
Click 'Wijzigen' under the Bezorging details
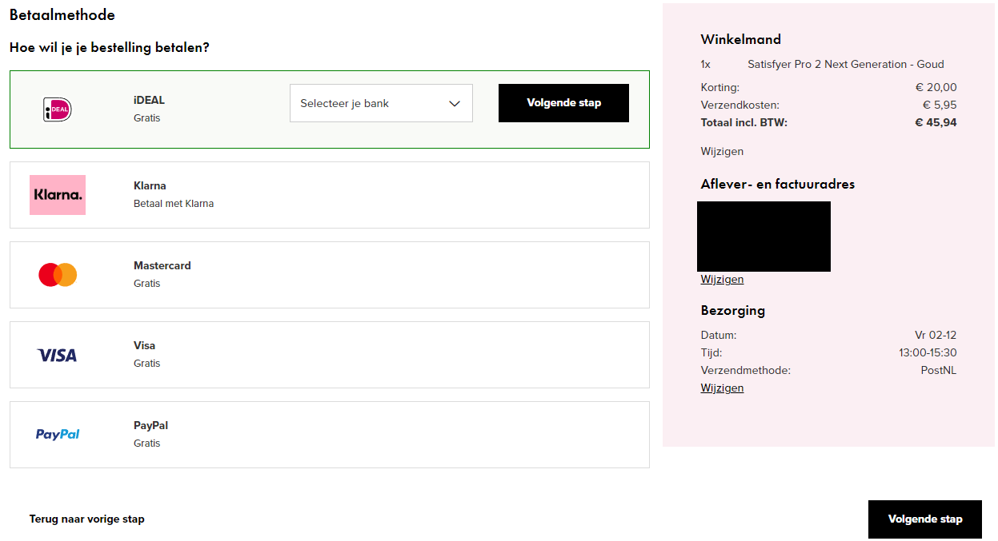tap(722, 388)
